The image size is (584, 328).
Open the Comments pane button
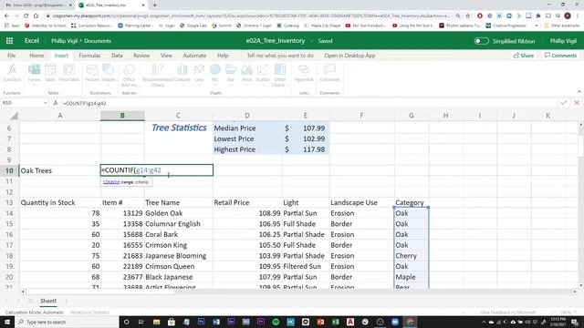(560, 56)
